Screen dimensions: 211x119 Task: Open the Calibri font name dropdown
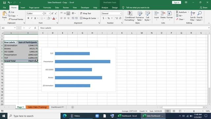pos(43,13)
